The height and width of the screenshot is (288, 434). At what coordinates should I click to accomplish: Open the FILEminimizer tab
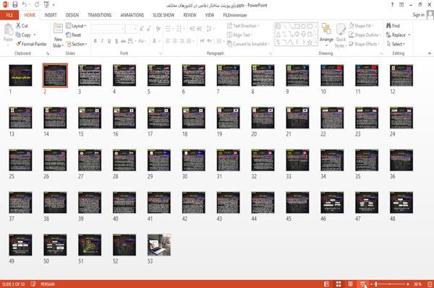(235, 15)
